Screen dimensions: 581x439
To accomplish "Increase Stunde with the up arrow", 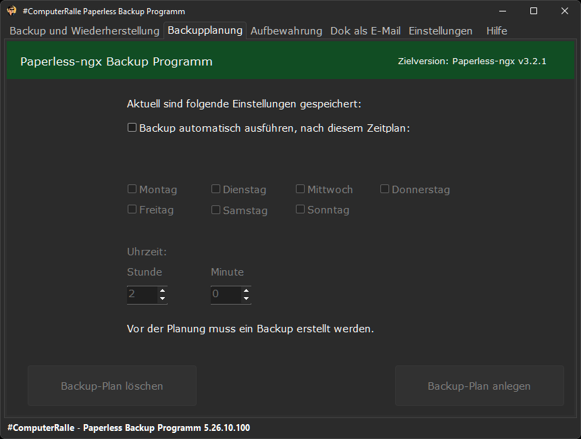I will pyautogui.click(x=162, y=290).
